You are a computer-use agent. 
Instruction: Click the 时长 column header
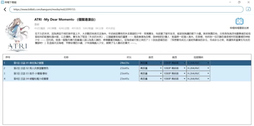[129, 57]
